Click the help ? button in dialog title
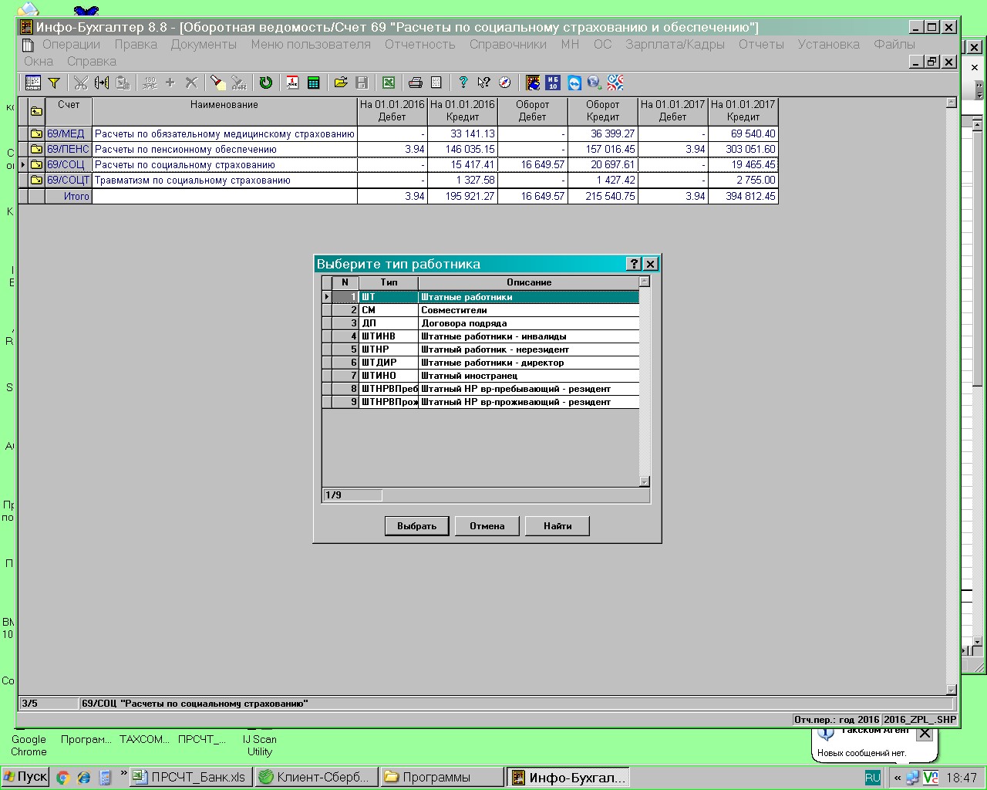Viewport: 987px width, 790px height. (x=633, y=264)
